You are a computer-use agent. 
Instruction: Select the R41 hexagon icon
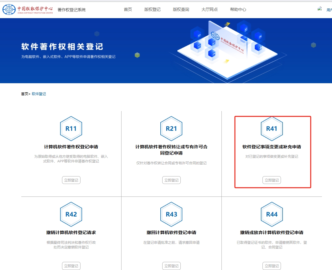click(x=272, y=129)
